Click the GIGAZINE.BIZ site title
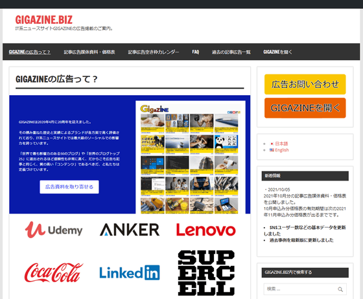363x299 pixels. 44,20
